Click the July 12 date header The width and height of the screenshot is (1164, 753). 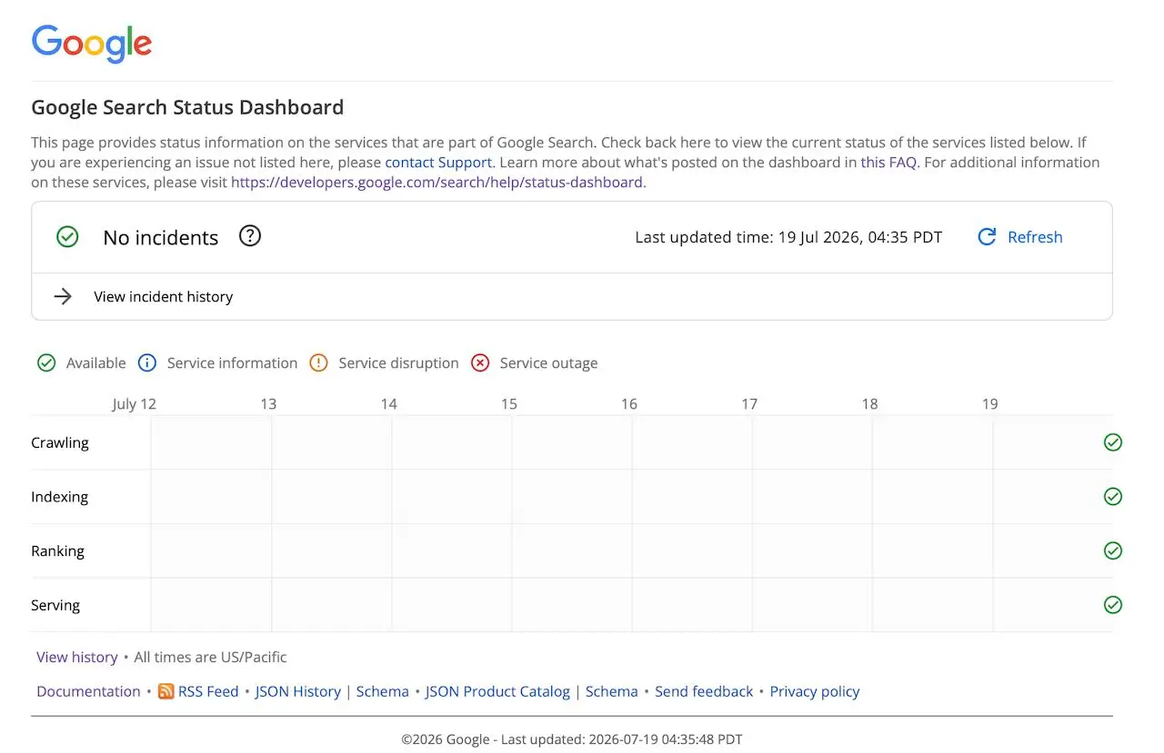coord(135,403)
